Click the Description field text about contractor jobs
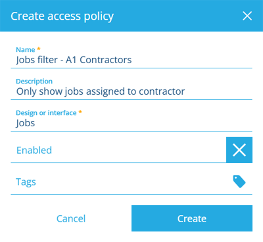Image resolution: width=263 pixels, height=242 pixels. click(x=101, y=91)
